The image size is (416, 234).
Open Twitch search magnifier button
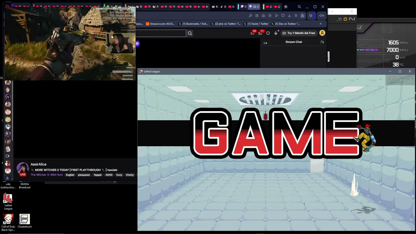[190, 33]
